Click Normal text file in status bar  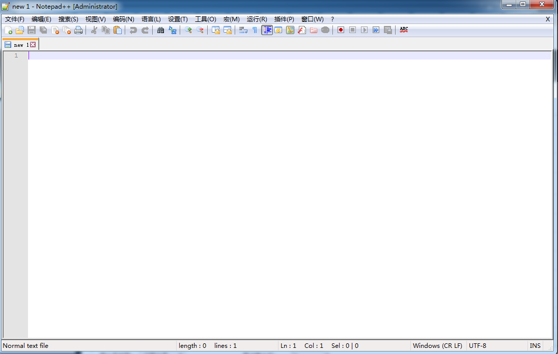coord(25,345)
